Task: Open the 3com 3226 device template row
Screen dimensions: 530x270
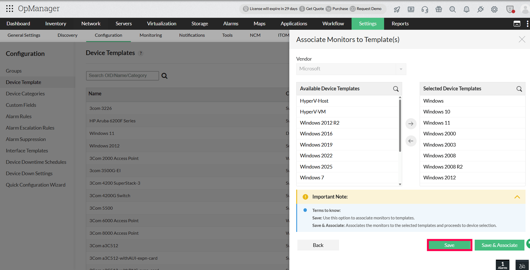Action: click(188, 108)
